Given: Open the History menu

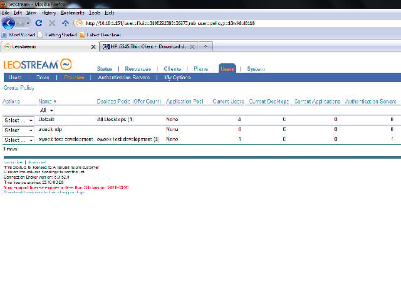Looking at the screenshot, I should pos(48,13).
